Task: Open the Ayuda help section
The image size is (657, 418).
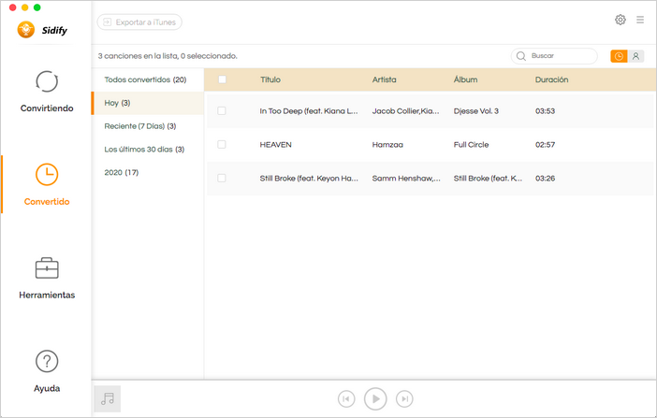Action: coord(47,371)
